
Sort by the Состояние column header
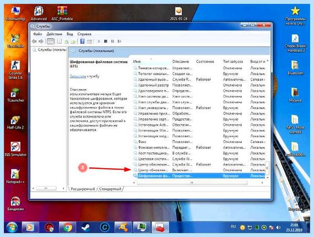pyautogui.click(x=205, y=62)
